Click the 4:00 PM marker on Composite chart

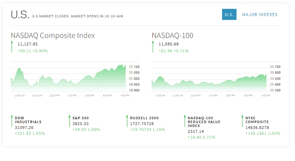point(125,96)
